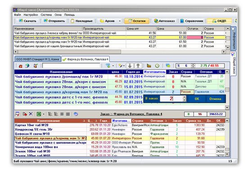
Task: Click the Скачать download toolbar button
Action: point(28,21)
